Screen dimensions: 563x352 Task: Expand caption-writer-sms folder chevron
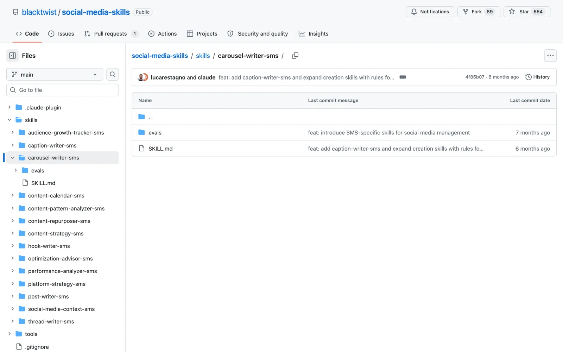pyautogui.click(x=13, y=145)
